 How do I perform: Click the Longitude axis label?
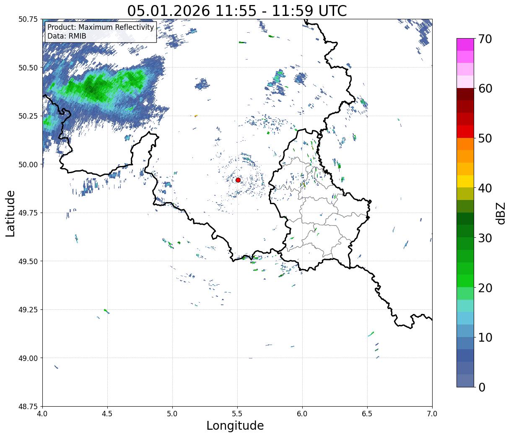tap(235, 426)
